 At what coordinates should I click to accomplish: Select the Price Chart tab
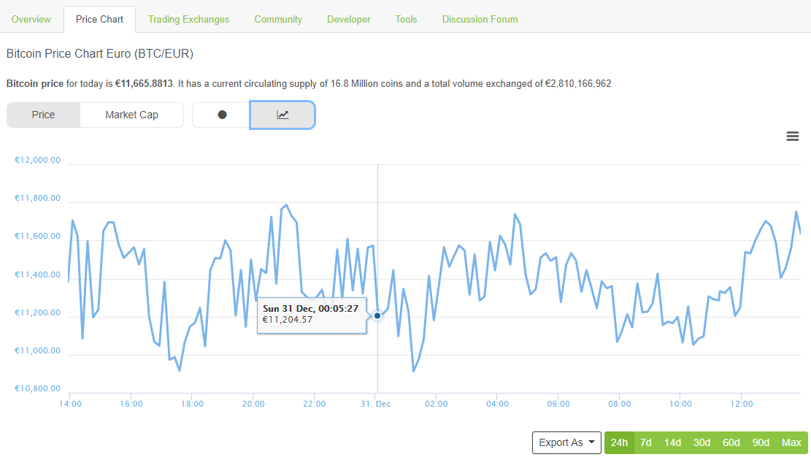[x=99, y=19]
